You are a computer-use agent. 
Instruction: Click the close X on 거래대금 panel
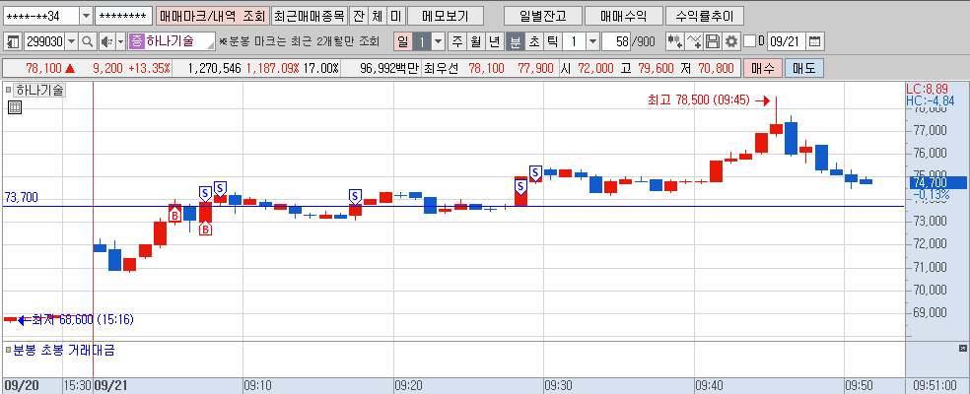962,348
